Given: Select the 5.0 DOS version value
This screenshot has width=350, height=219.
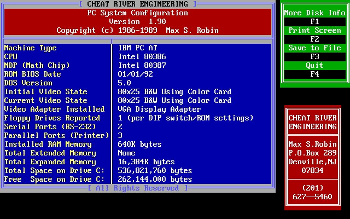Looking at the screenshot, I should click(x=124, y=83).
